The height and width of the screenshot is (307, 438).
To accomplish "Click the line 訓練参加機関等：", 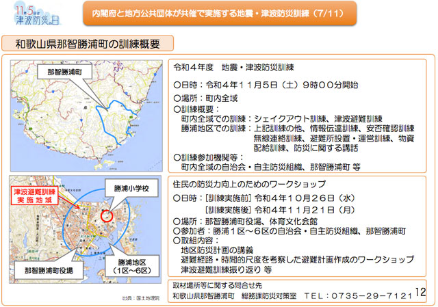I will point(208,157).
